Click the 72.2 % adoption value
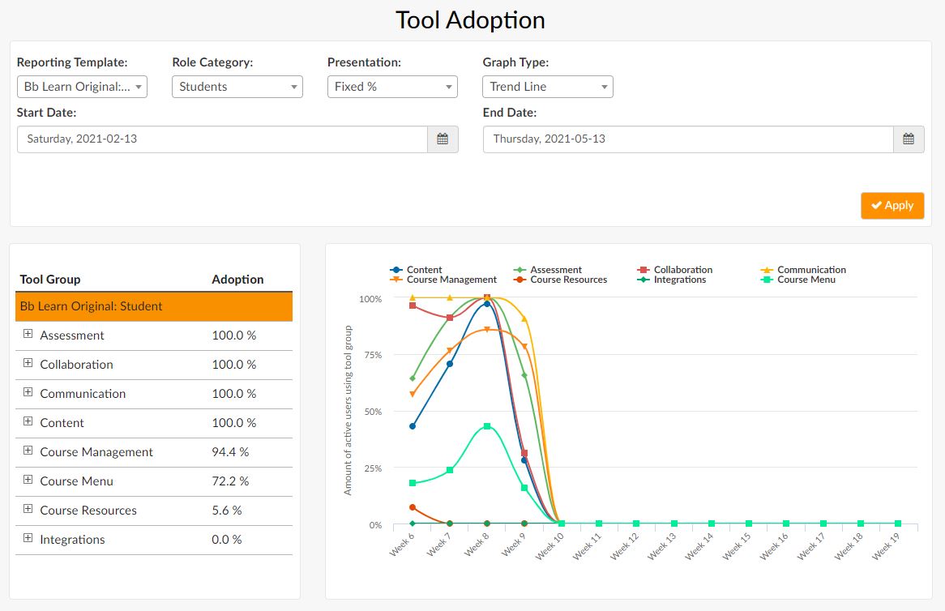This screenshot has width=945, height=611. pyautogui.click(x=230, y=481)
